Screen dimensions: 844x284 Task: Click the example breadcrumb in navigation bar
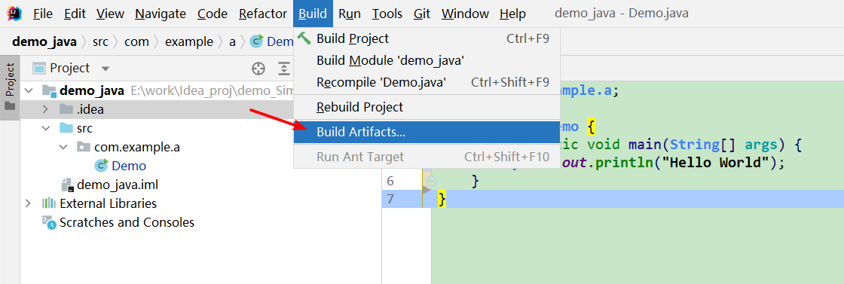189,42
